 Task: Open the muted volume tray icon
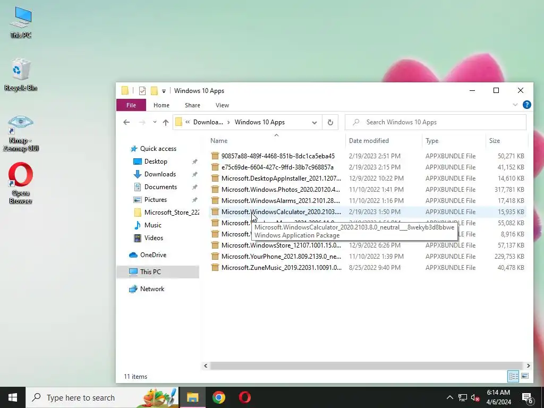click(475, 397)
